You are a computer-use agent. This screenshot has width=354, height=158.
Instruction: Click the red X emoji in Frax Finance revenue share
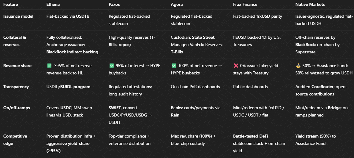(x=236, y=66)
